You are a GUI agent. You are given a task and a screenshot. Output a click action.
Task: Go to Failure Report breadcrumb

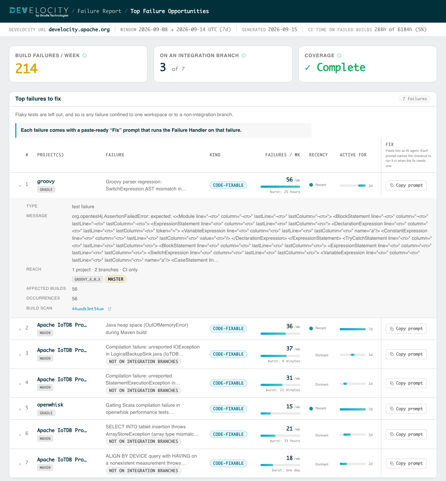99,11
